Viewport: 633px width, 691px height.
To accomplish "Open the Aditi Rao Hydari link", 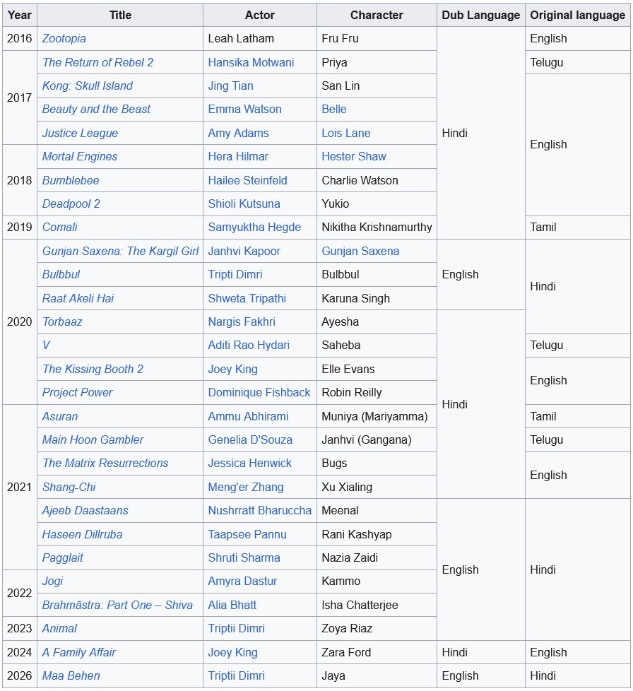I will (249, 345).
